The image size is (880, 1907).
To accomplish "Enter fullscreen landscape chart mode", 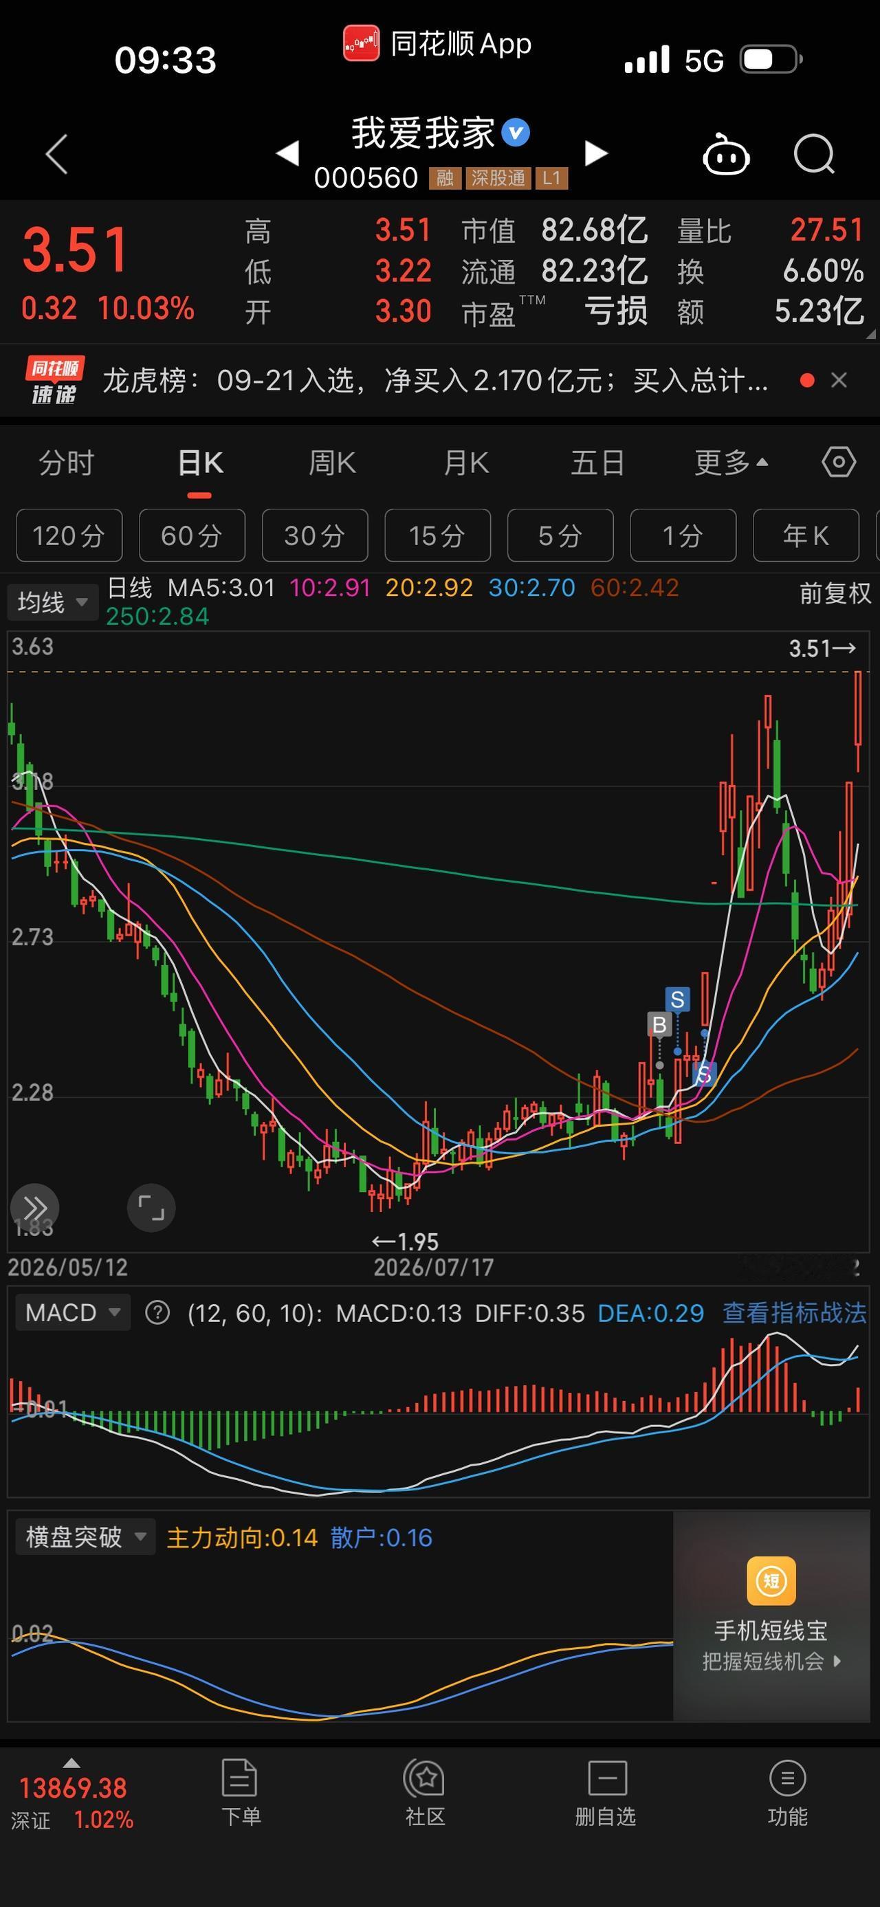I will (151, 1208).
